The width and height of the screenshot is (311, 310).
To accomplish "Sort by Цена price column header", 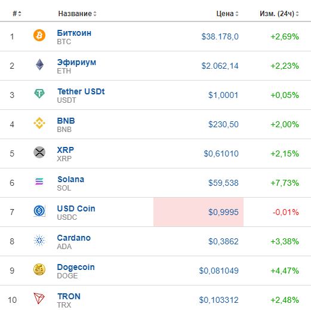I will (x=227, y=14).
